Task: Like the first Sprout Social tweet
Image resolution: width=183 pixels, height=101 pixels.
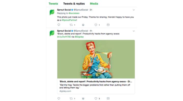Action: point(96,25)
